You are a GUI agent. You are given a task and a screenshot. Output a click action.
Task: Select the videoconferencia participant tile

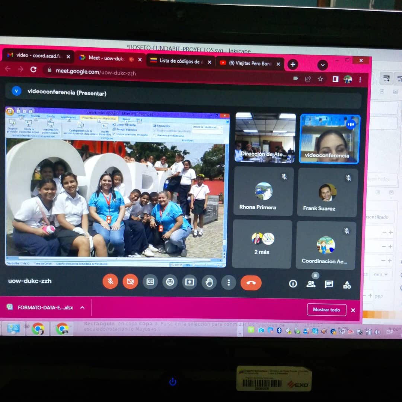(329, 139)
